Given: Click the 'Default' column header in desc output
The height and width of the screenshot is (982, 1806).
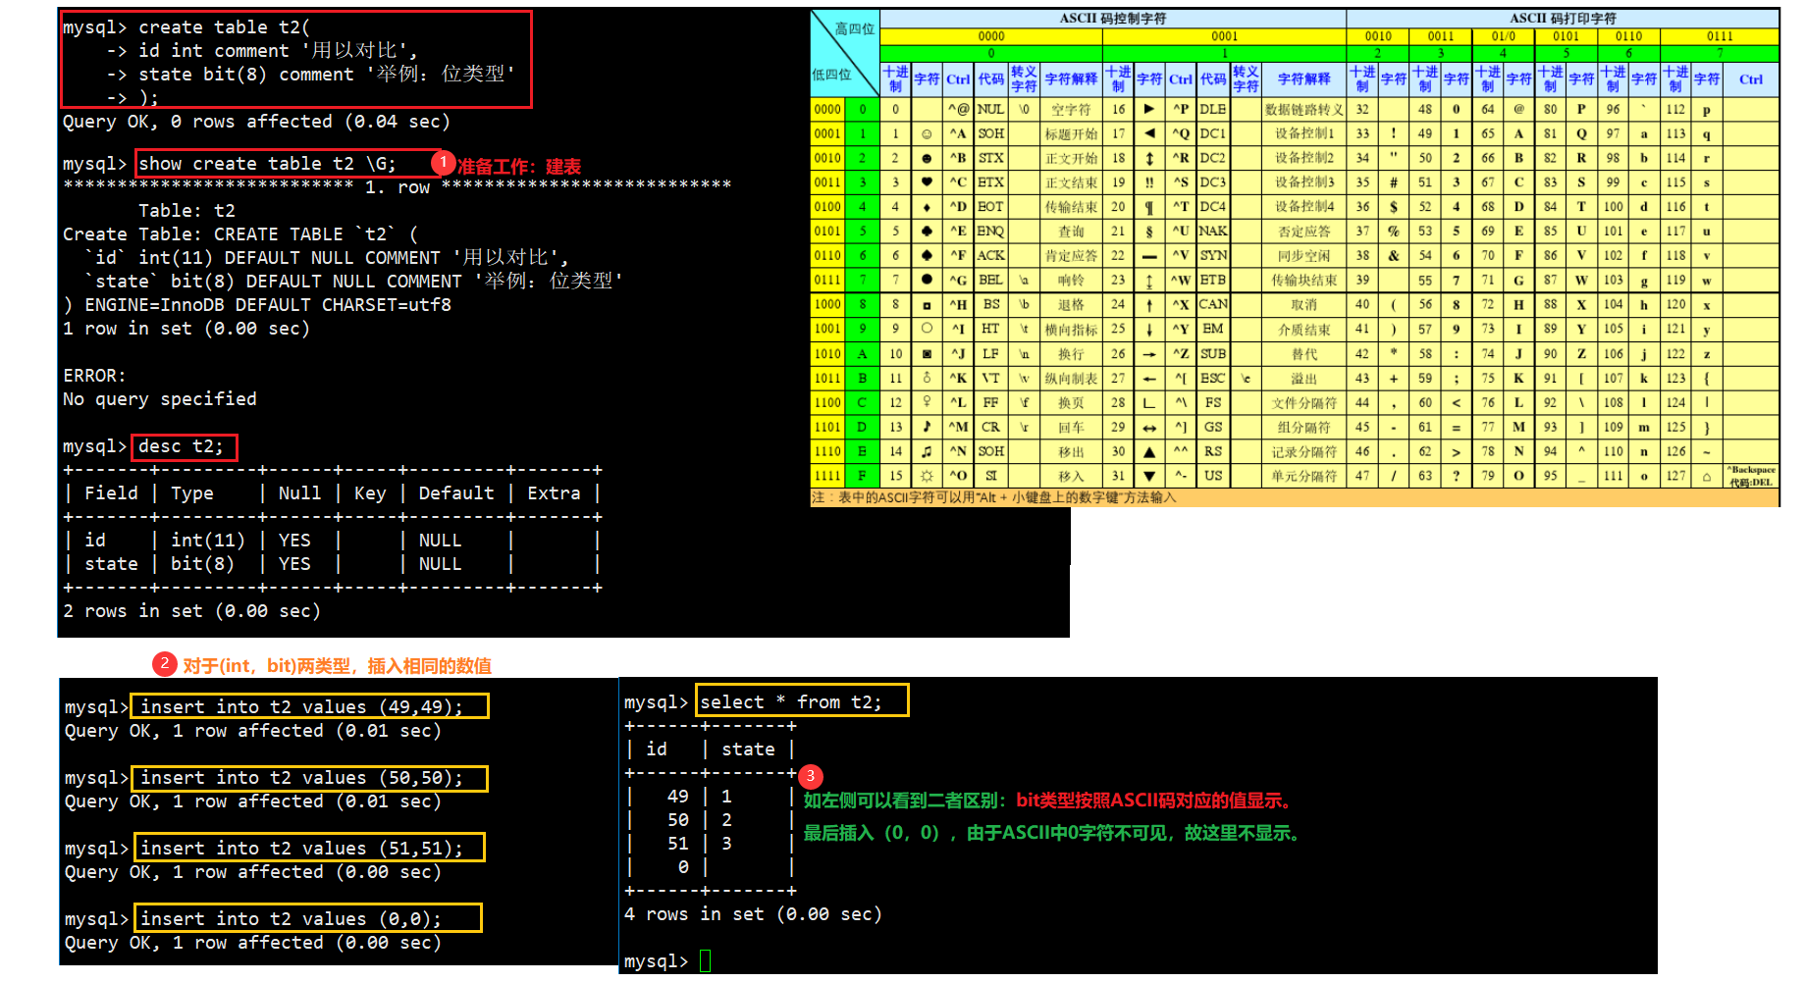Looking at the screenshot, I should (x=456, y=493).
